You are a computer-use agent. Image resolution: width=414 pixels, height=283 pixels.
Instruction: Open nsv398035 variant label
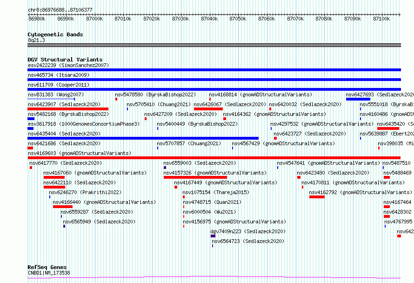tap(396, 143)
